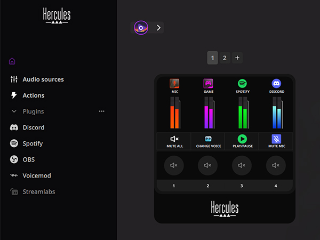Switch to page 2 tab
The image size is (320, 240).
pyautogui.click(x=225, y=58)
